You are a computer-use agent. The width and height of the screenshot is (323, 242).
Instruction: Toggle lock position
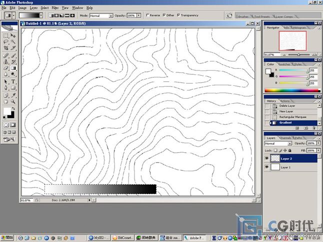[x=285, y=151]
